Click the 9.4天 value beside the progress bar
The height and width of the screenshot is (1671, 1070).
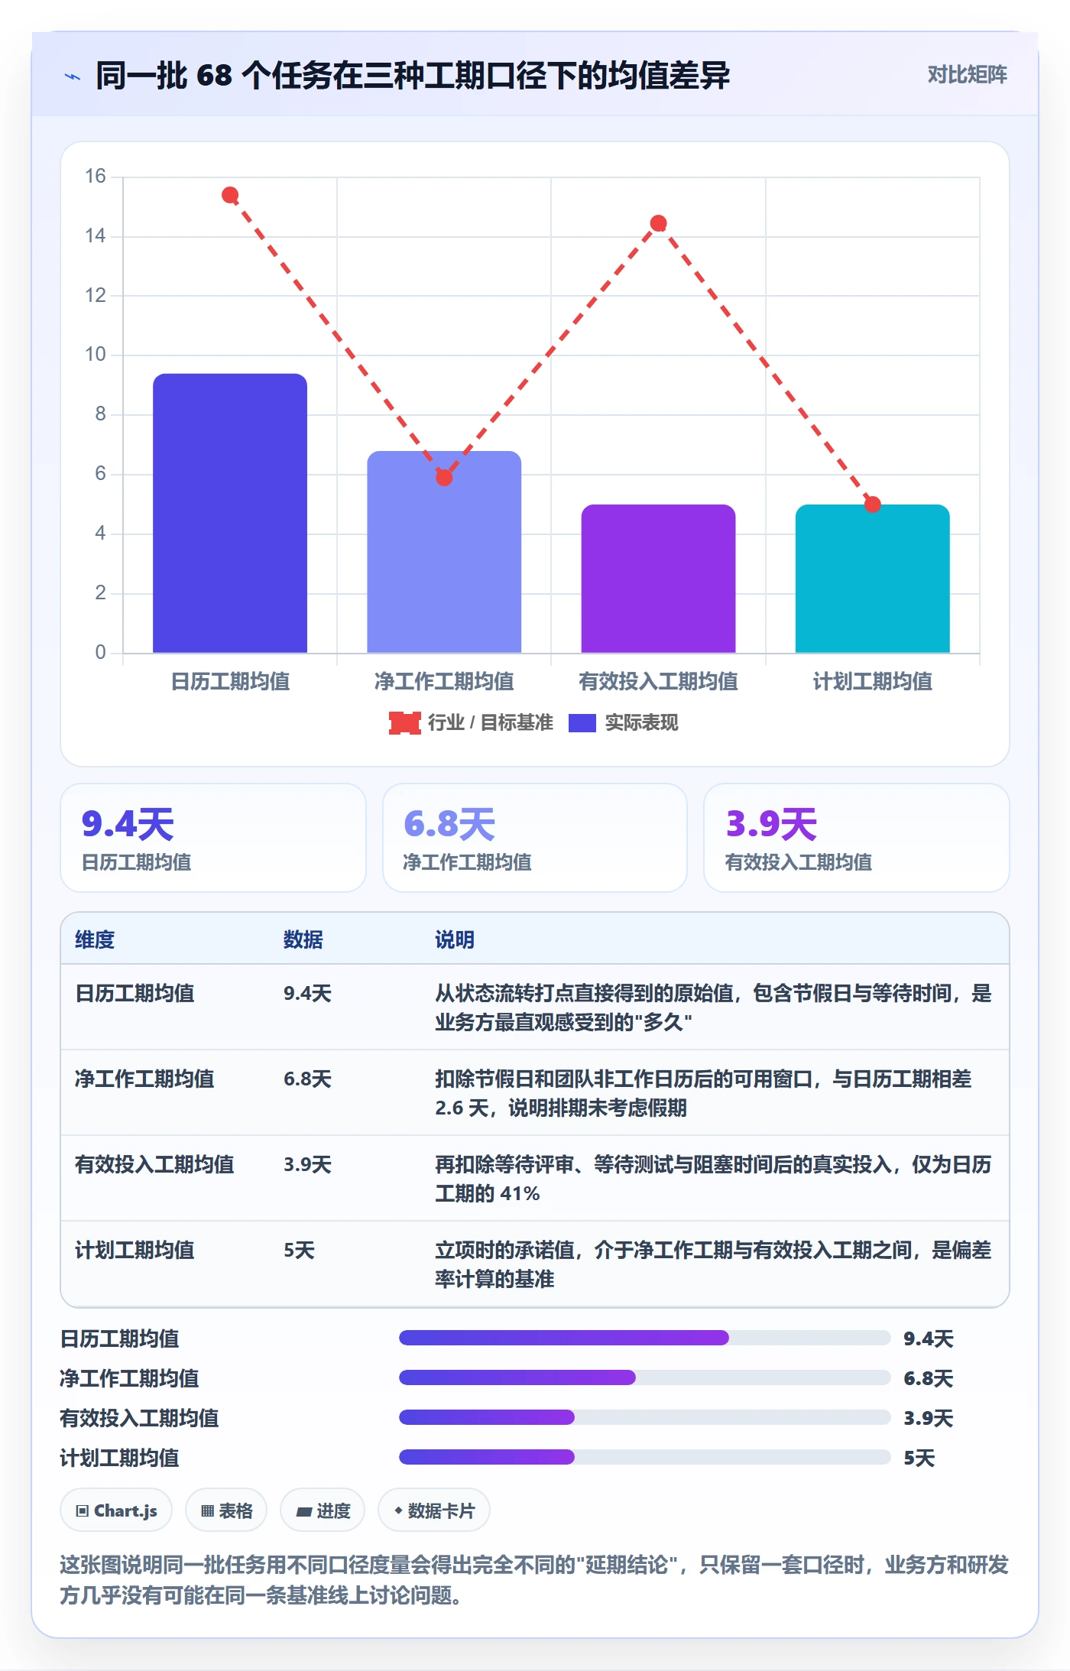tap(929, 1338)
